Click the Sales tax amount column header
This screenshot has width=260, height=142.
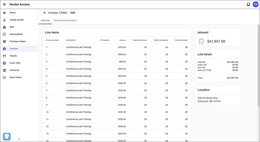pyautogui.click(x=161, y=40)
